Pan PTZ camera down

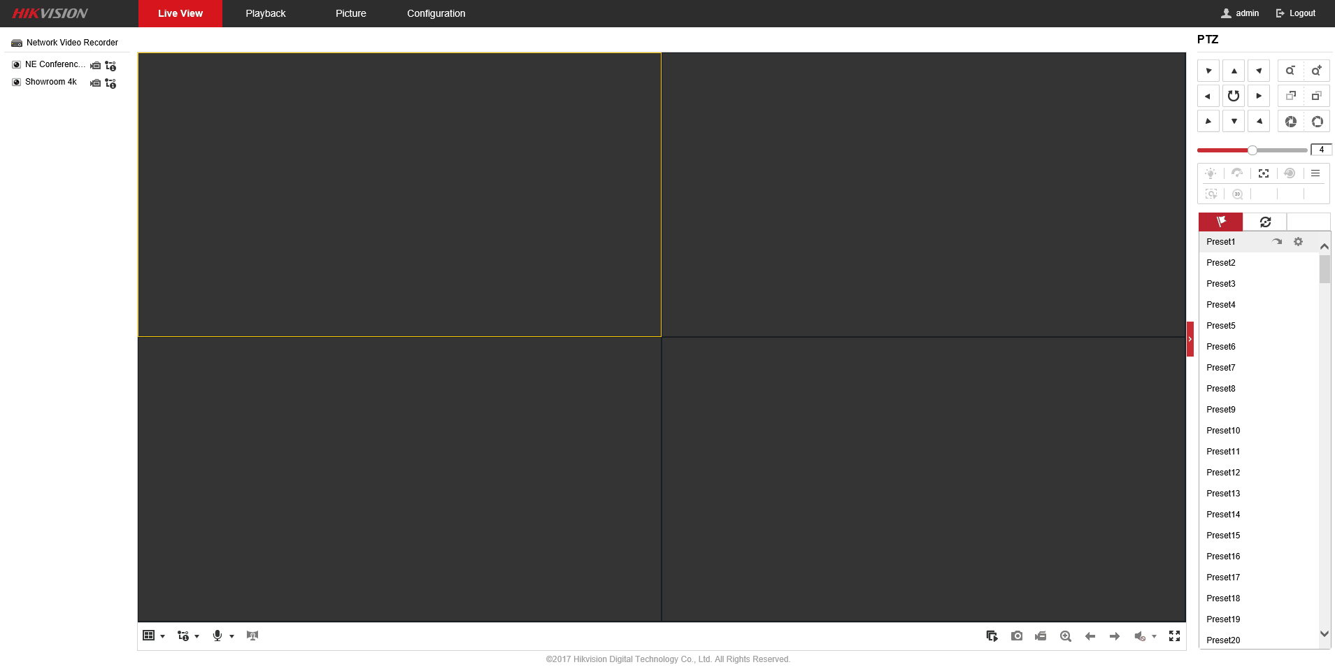click(x=1234, y=121)
